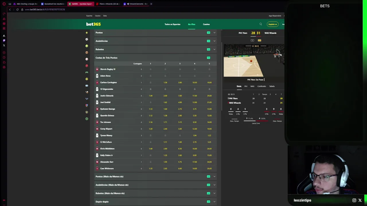Switch to live video stream icon

click(252, 40)
